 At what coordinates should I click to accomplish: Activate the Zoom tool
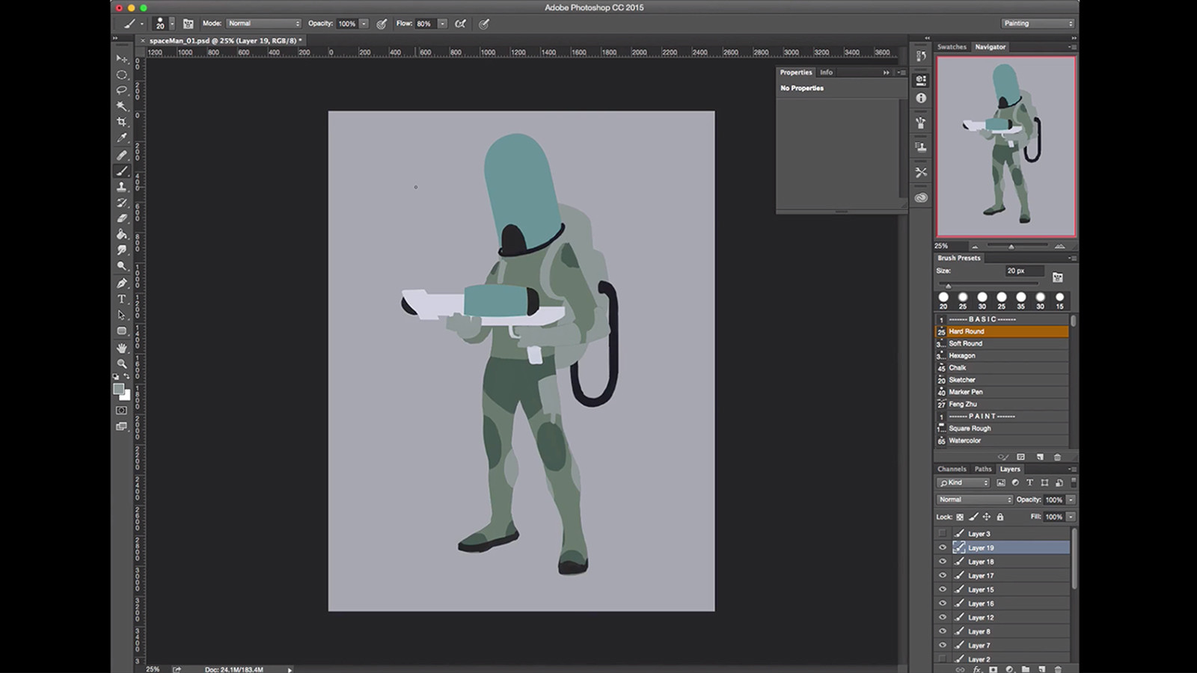click(121, 364)
